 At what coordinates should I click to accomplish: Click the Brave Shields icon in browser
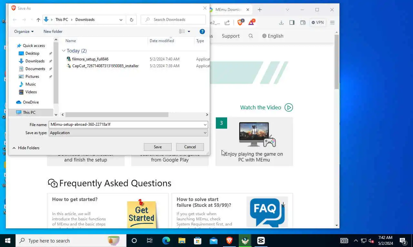240,22
